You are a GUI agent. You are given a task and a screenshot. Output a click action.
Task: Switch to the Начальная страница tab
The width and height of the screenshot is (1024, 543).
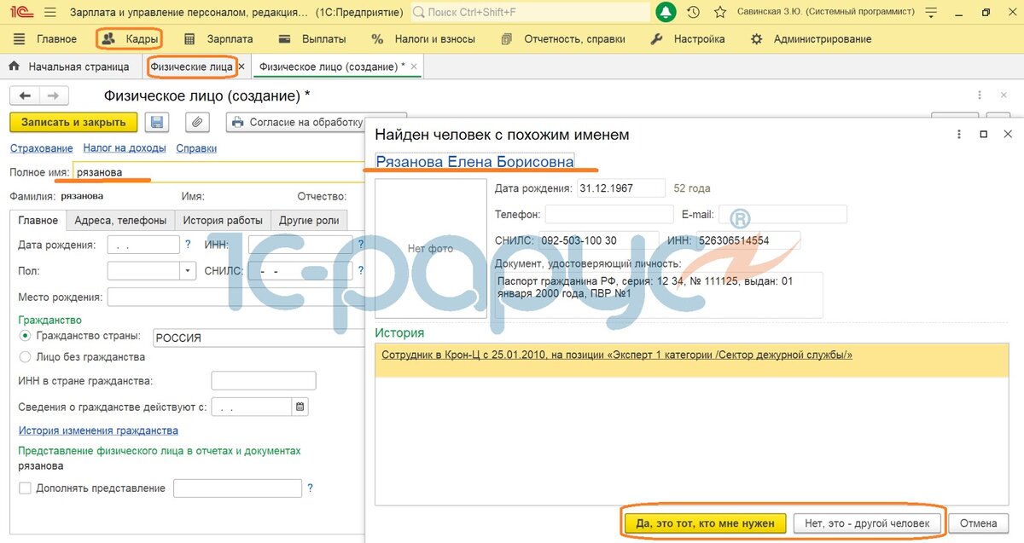(x=68, y=66)
